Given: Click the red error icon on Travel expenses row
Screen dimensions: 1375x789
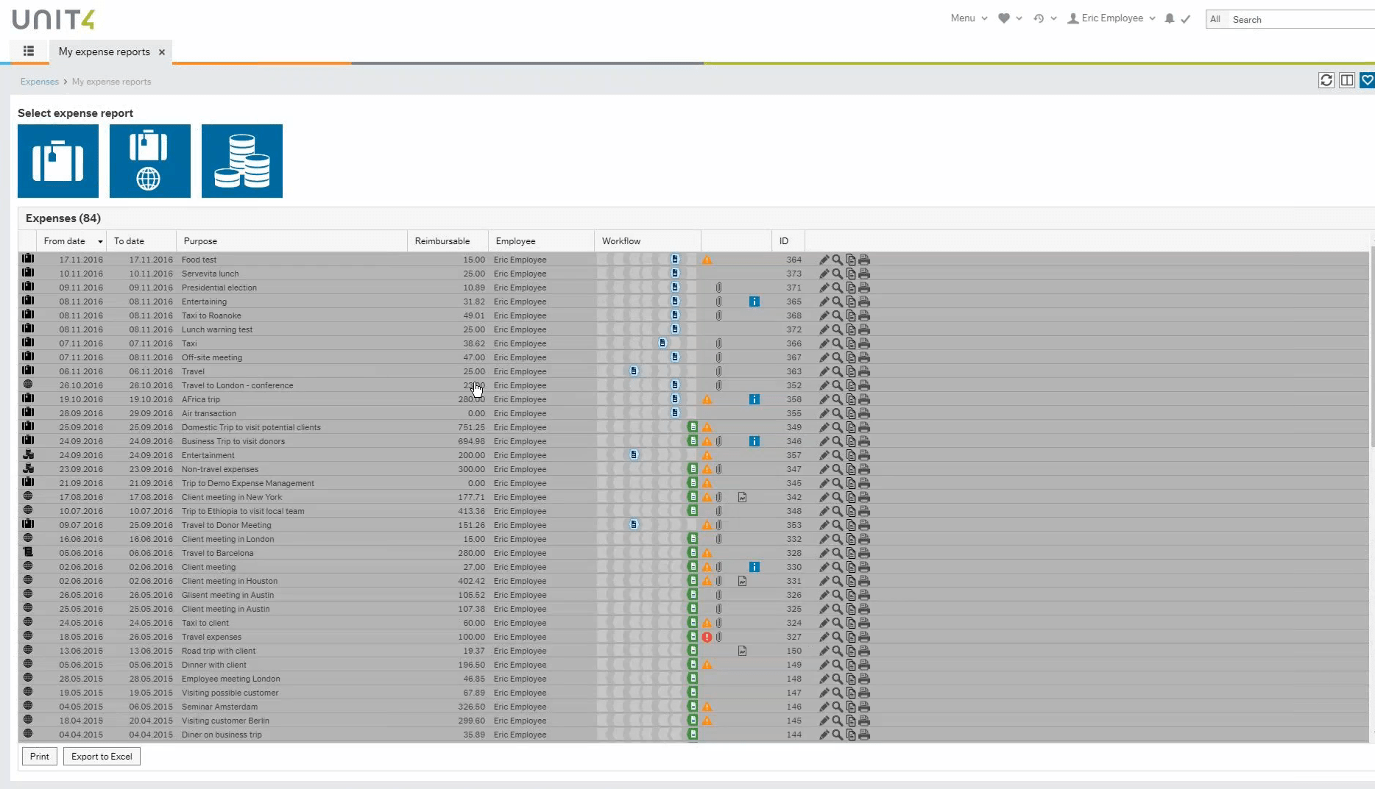Looking at the screenshot, I should [x=707, y=637].
